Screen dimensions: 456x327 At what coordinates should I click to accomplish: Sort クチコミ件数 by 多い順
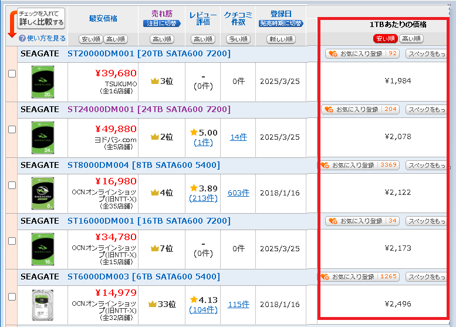click(x=238, y=39)
